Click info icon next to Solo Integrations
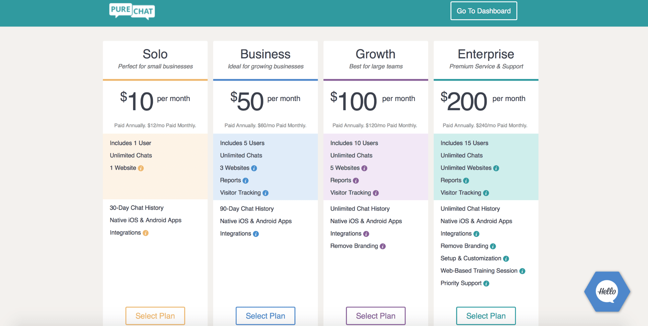Viewport: 648px width, 326px height. coord(146,233)
